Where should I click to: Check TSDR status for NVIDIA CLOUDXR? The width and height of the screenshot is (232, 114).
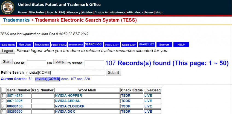pos(126,106)
